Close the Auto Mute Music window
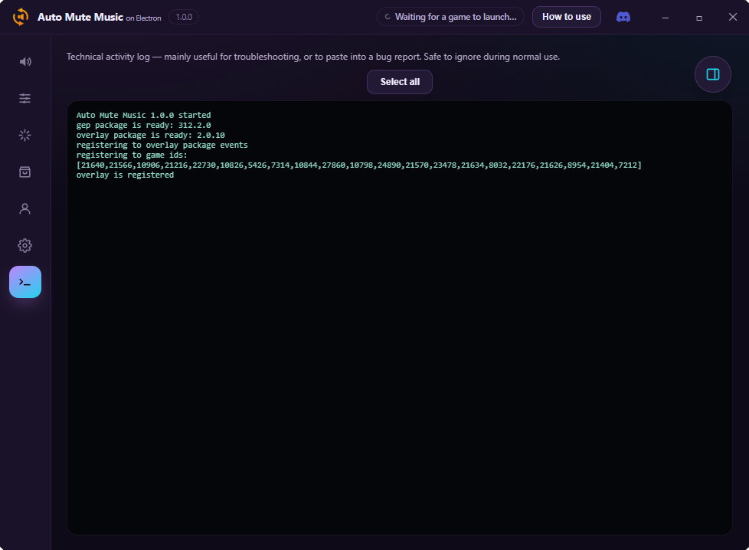The image size is (749, 550). [x=733, y=17]
